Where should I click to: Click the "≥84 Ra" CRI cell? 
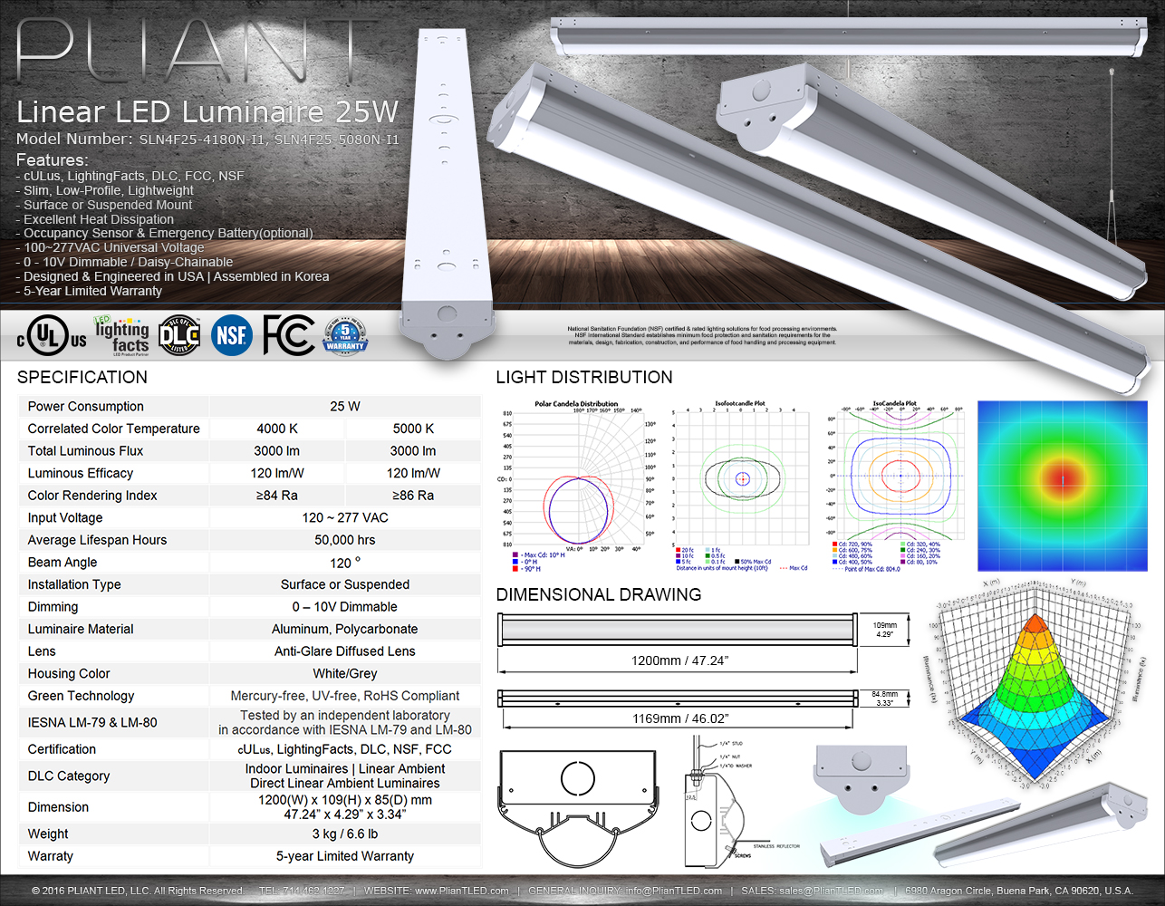(x=277, y=496)
